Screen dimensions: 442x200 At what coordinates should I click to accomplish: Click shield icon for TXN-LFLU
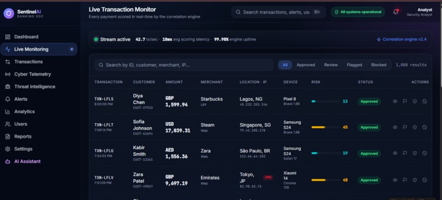(415, 153)
